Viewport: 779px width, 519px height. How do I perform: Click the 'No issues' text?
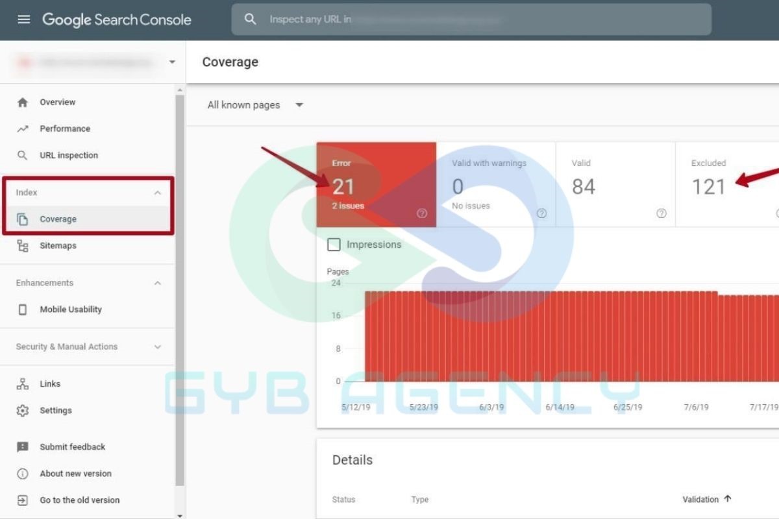(x=471, y=206)
